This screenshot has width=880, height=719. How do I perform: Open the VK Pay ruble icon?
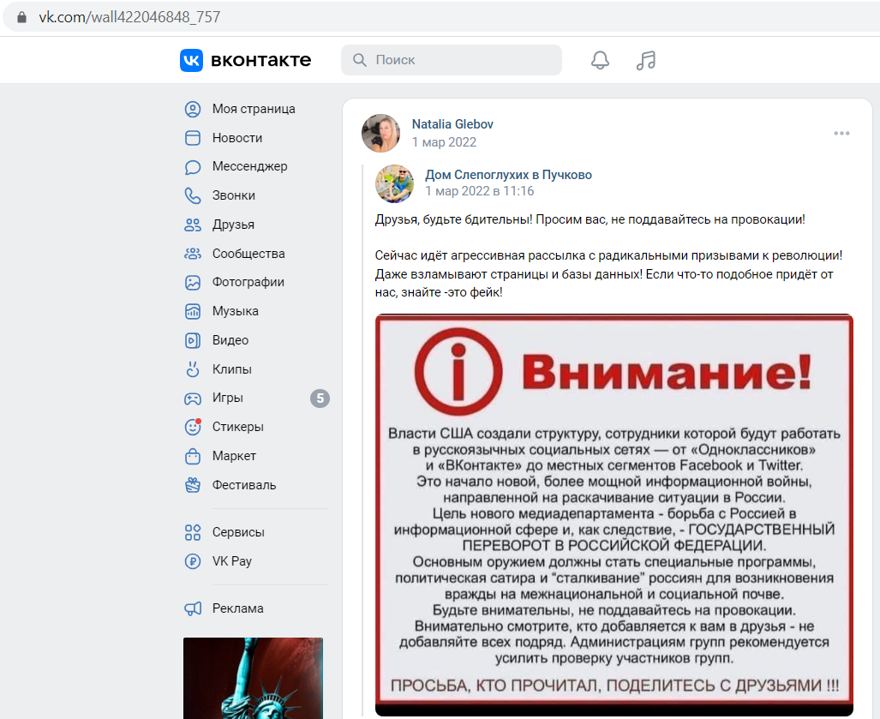coord(193,561)
